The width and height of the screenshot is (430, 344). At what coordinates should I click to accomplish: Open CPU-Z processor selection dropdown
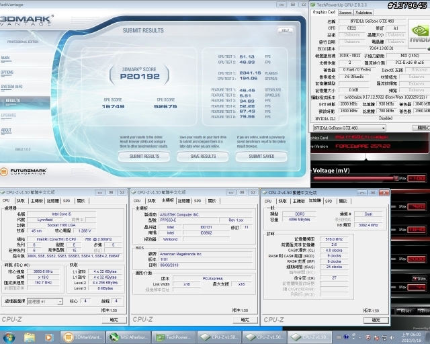45,302
